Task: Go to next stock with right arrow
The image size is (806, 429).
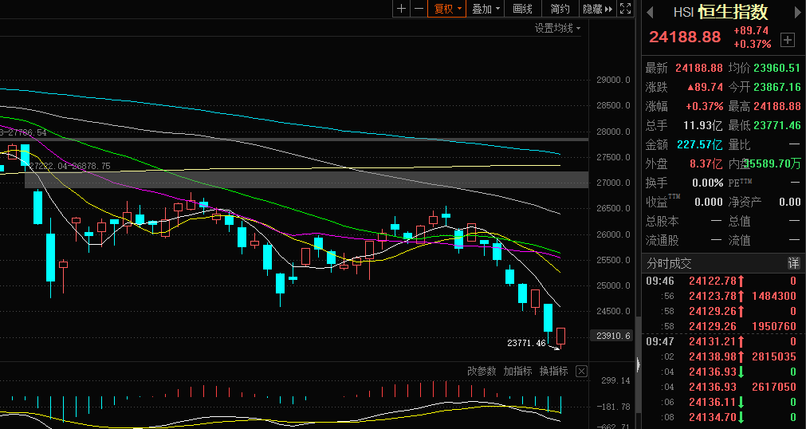Action: [x=796, y=12]
